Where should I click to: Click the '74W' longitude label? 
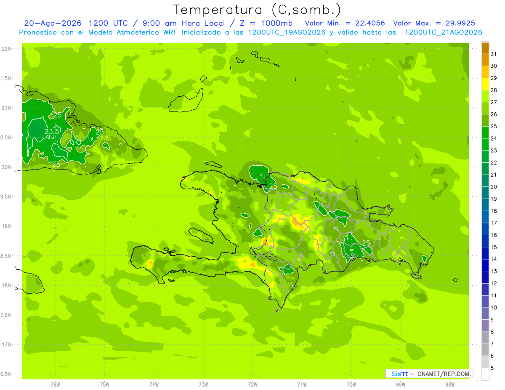tap(154, 384)
